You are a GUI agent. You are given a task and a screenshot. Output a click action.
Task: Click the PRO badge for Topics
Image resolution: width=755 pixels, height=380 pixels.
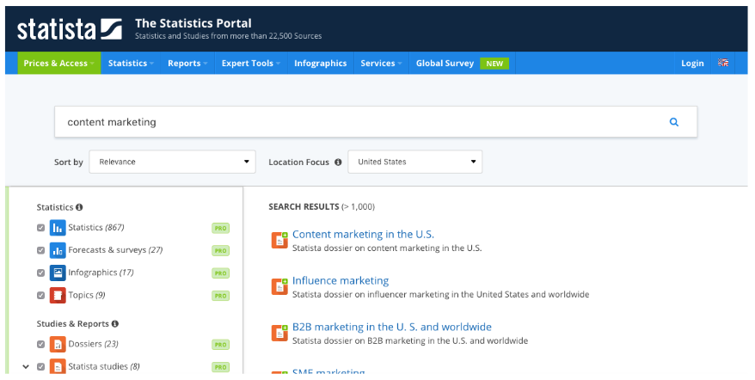(220, 296)
